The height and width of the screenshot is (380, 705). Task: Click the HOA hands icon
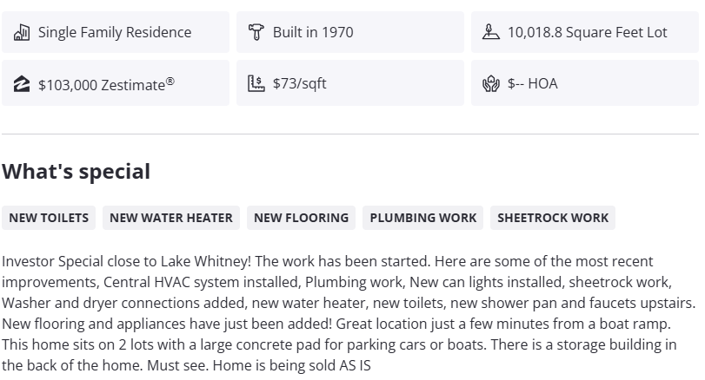coord(491,84)
